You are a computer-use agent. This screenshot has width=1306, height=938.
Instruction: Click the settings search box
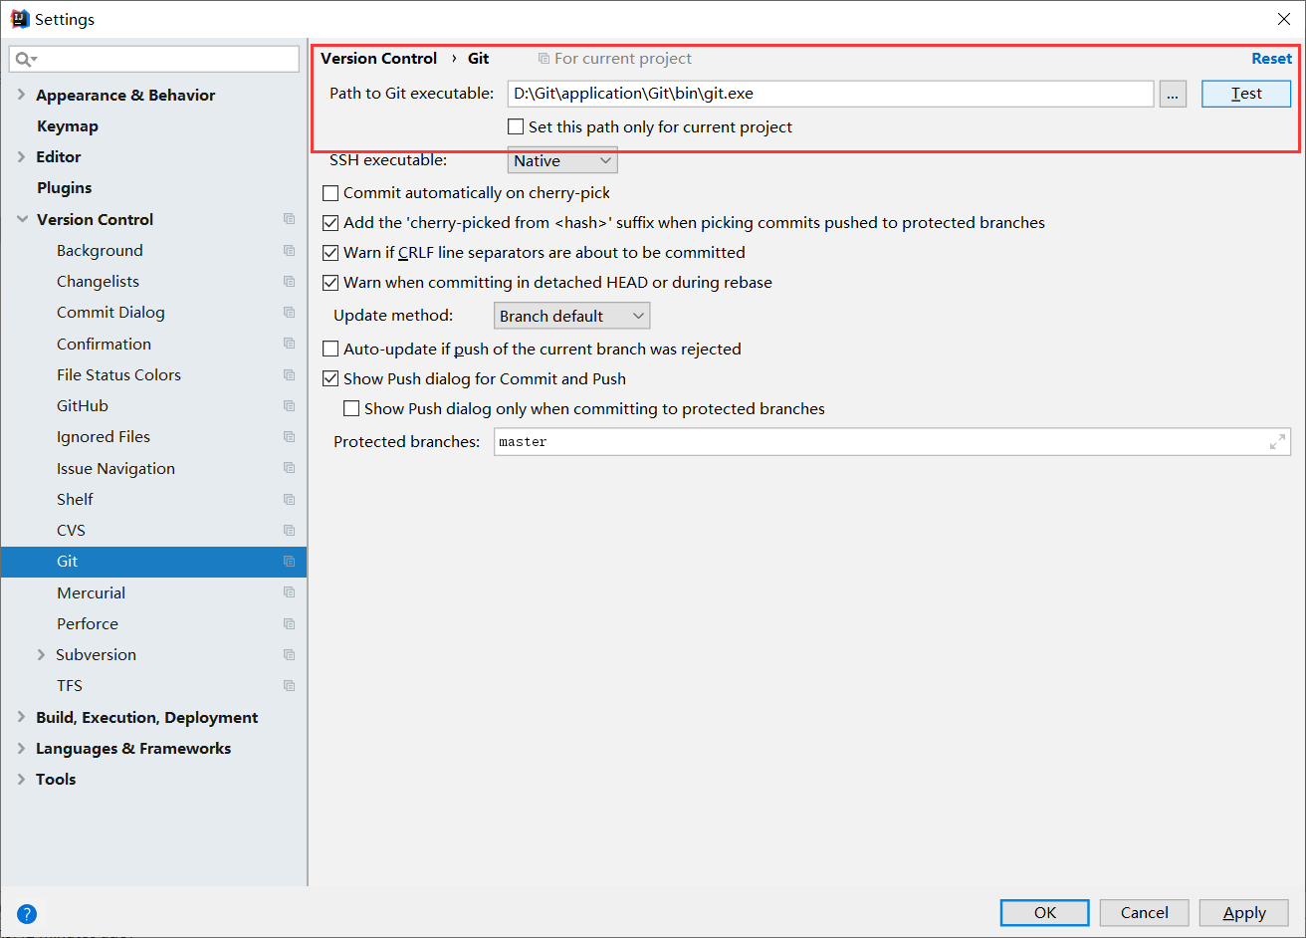pyautogui.click(x=154, y=59)
